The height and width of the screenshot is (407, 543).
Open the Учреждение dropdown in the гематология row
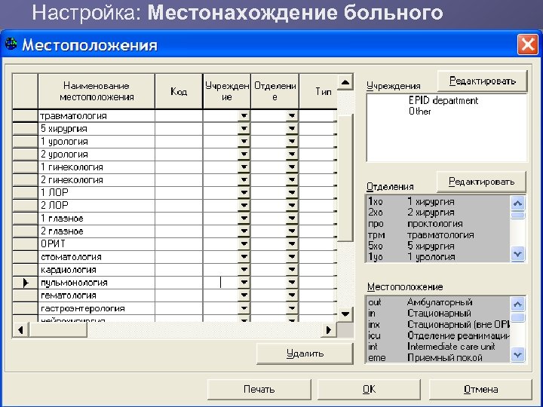[x=244, y=295]
